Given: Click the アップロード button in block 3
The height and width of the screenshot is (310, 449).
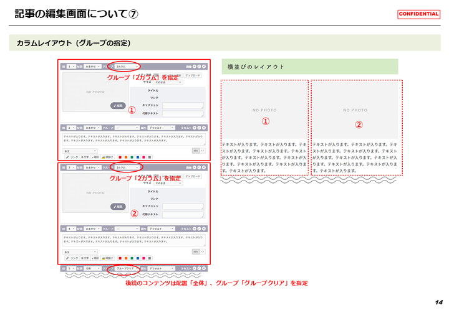Looking at the screenshot, I should point(193,177).
